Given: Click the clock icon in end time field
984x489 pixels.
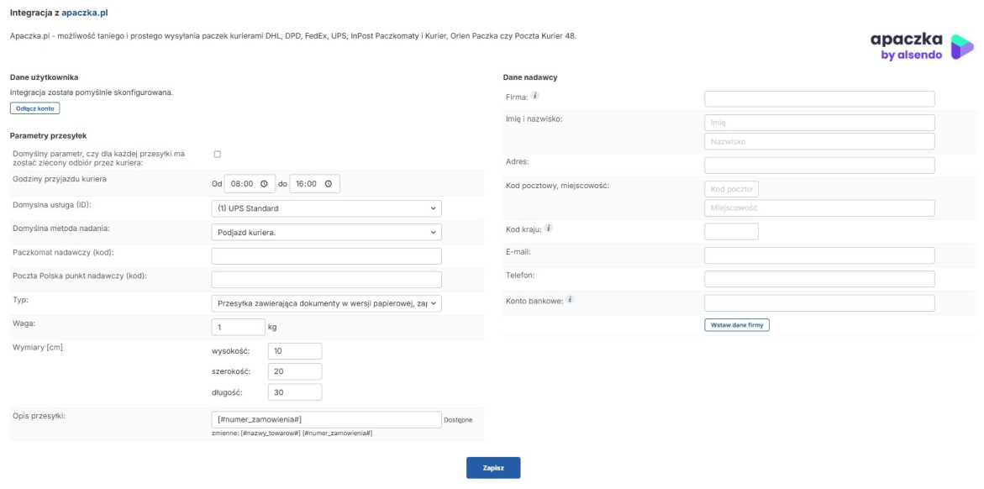Looking at the screenshot, I should 328,184.
